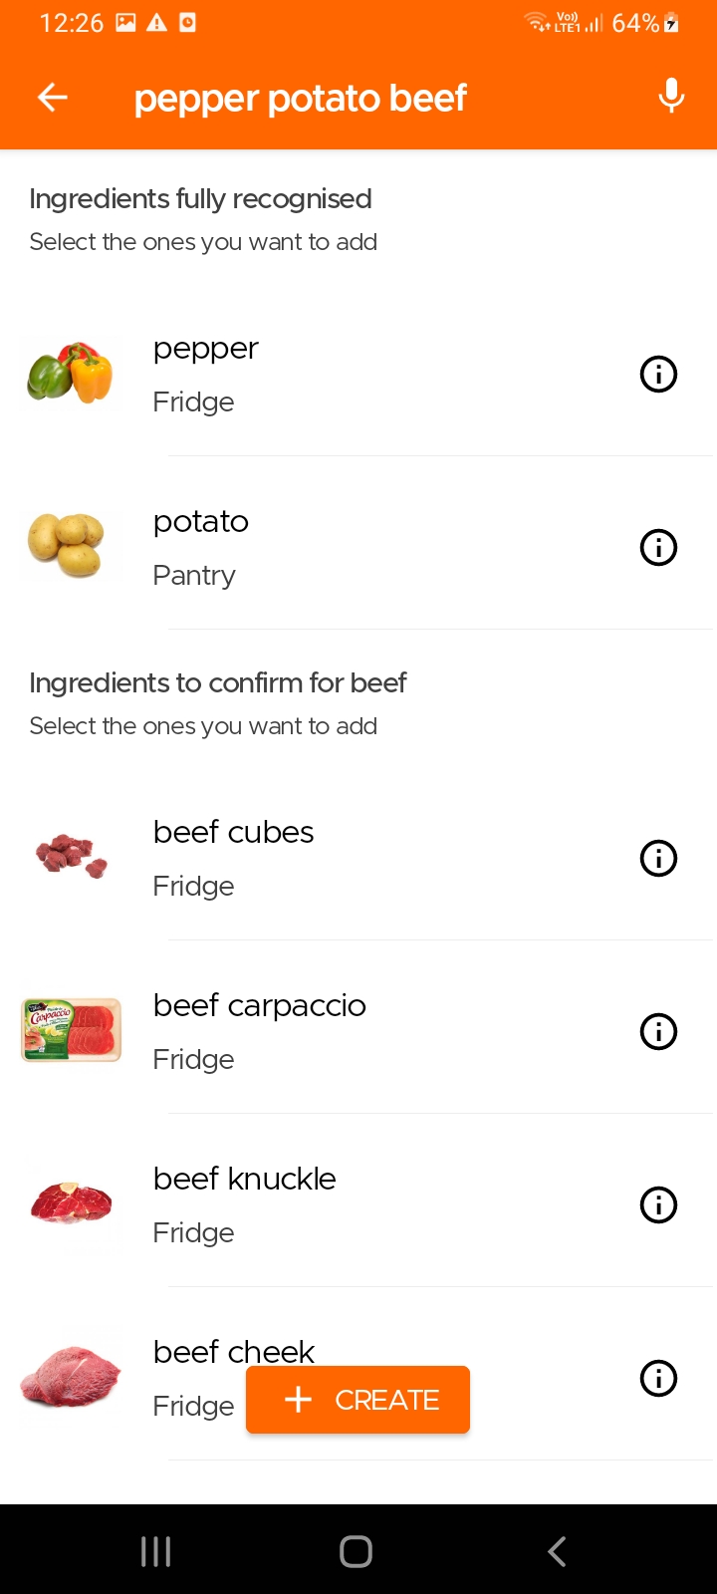Pick beef carpaccio as the ingredient

click(x=259, y=1006)
